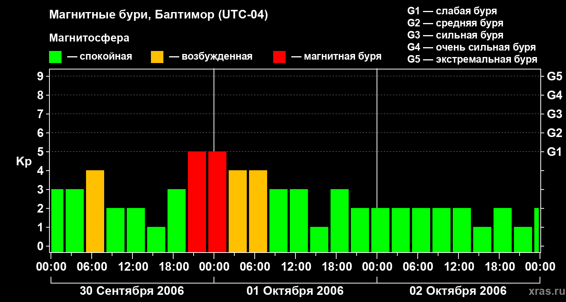Click the 'G1 — слабая буря' legend line

452,11
